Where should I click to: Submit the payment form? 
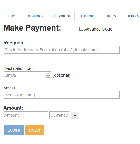[14, 130]
